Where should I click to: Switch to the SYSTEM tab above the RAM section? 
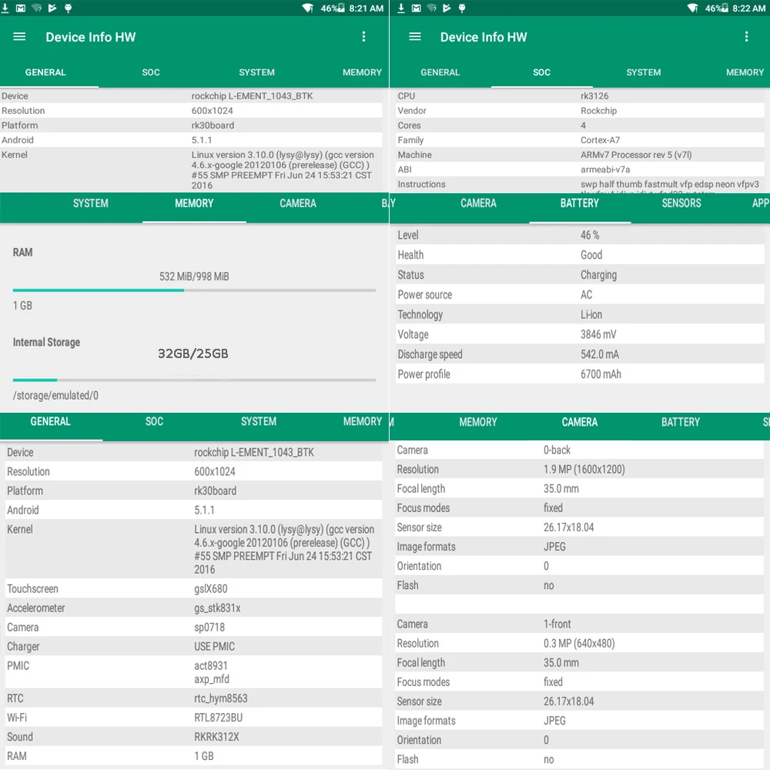point(91,203)
